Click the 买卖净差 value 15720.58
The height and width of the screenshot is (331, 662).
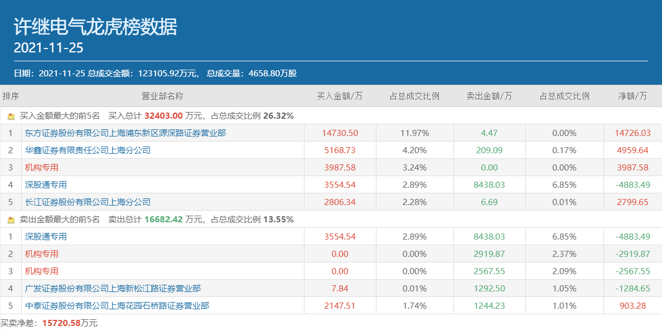coord(61,323)
